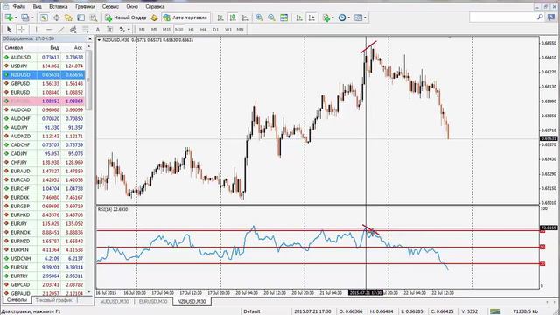Select the trendline drawing tool
The height and width of the screenshot is (315, 560).
click(61, 29)
